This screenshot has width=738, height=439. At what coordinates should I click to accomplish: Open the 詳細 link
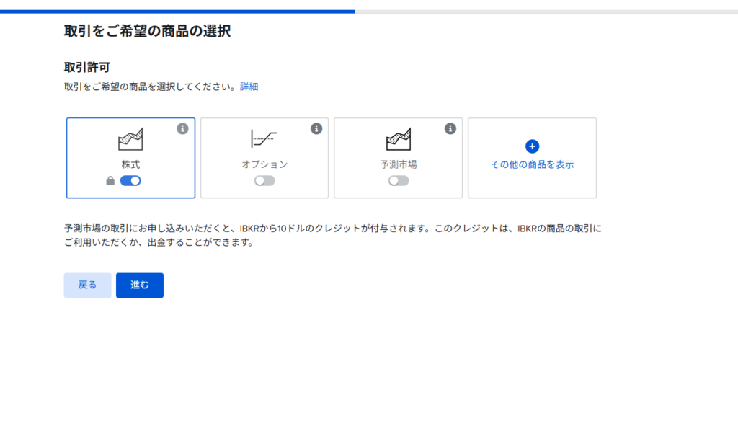coord(249,87)
